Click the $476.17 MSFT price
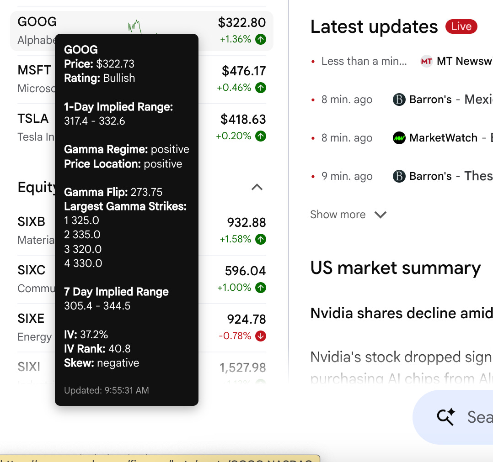Viewport: 493px width, 462px height. pos(244,71)
